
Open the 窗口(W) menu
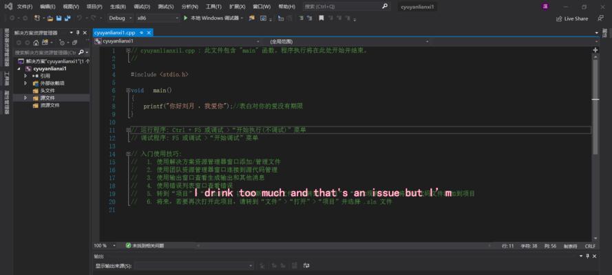262,7
